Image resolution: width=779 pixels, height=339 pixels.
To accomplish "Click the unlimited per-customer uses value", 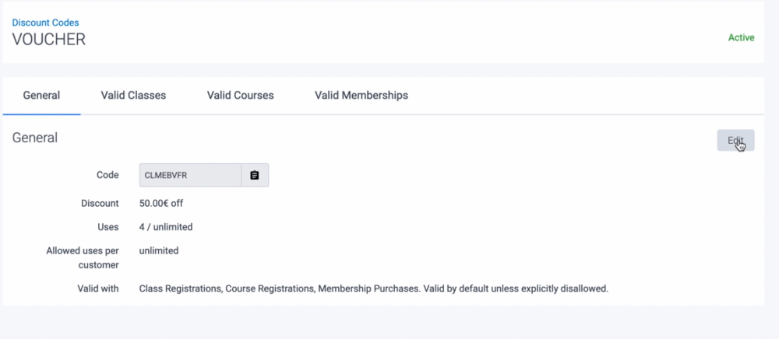I will [x=159, y=250].
